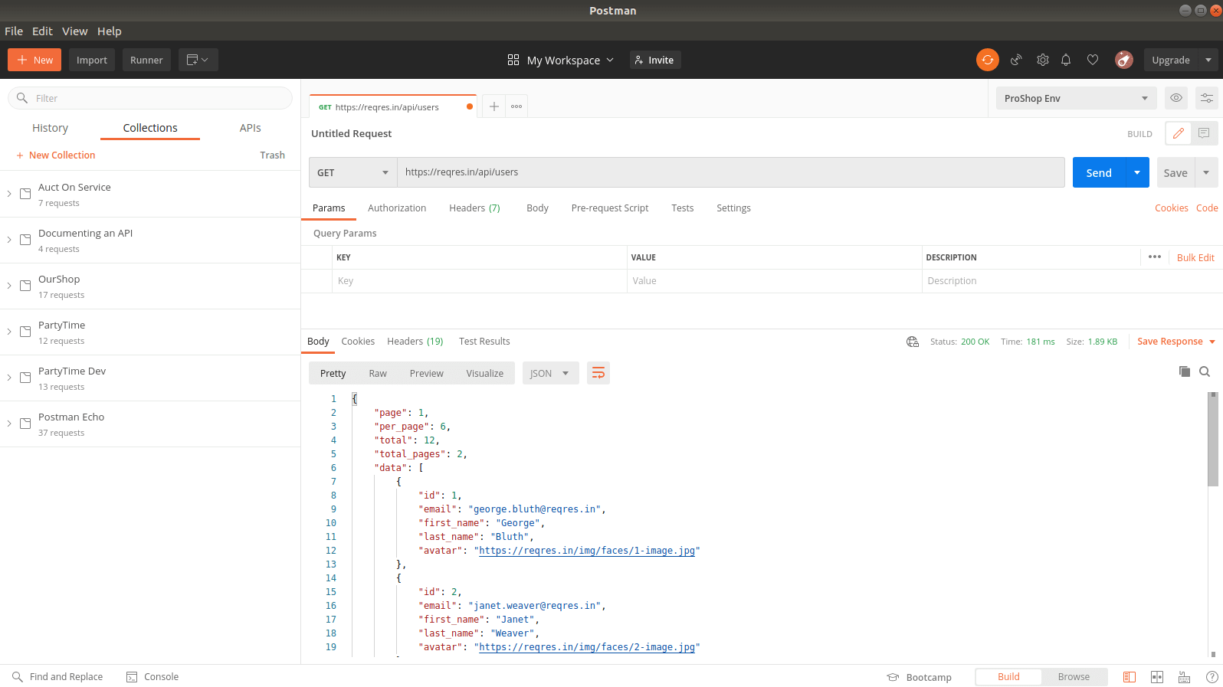Image resolution: width=1223 pixels, height=687 pixels.
Task: Open the Headers (7) request tab
Action: (x=474, y=208)
